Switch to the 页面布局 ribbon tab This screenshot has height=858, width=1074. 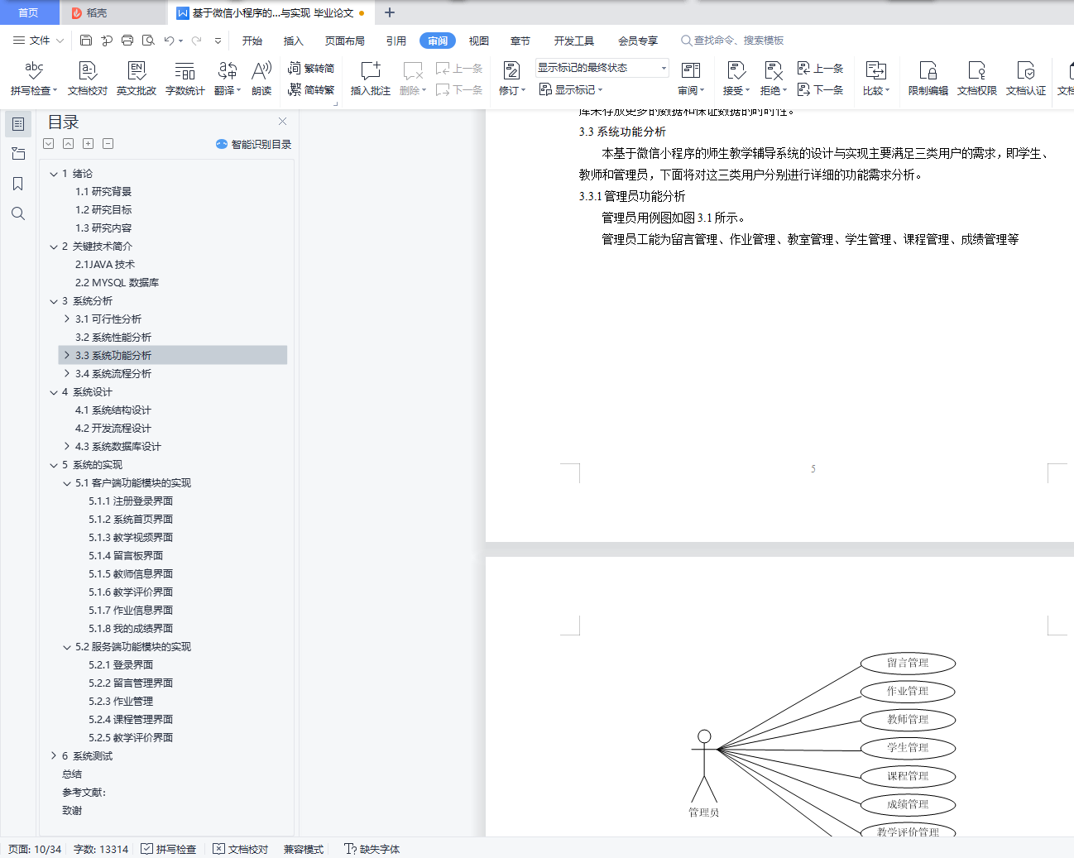tap(345, 41)
